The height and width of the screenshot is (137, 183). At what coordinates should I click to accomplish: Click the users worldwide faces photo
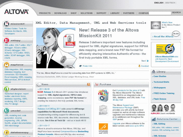(163, 108)
